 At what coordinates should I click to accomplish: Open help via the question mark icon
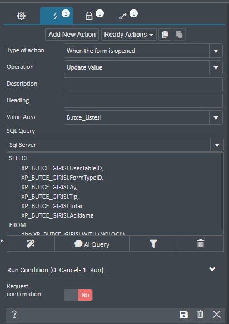pyautogui.click(x=14, y=315)
